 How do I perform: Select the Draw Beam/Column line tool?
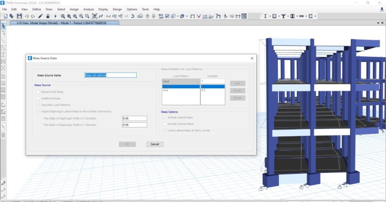click(x=3, y=41)
